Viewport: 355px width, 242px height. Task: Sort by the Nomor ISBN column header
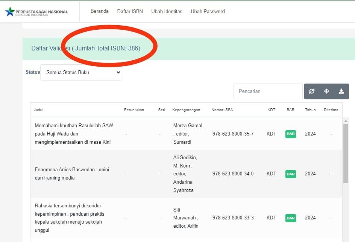pyautogui.click(x=222, y=110)
